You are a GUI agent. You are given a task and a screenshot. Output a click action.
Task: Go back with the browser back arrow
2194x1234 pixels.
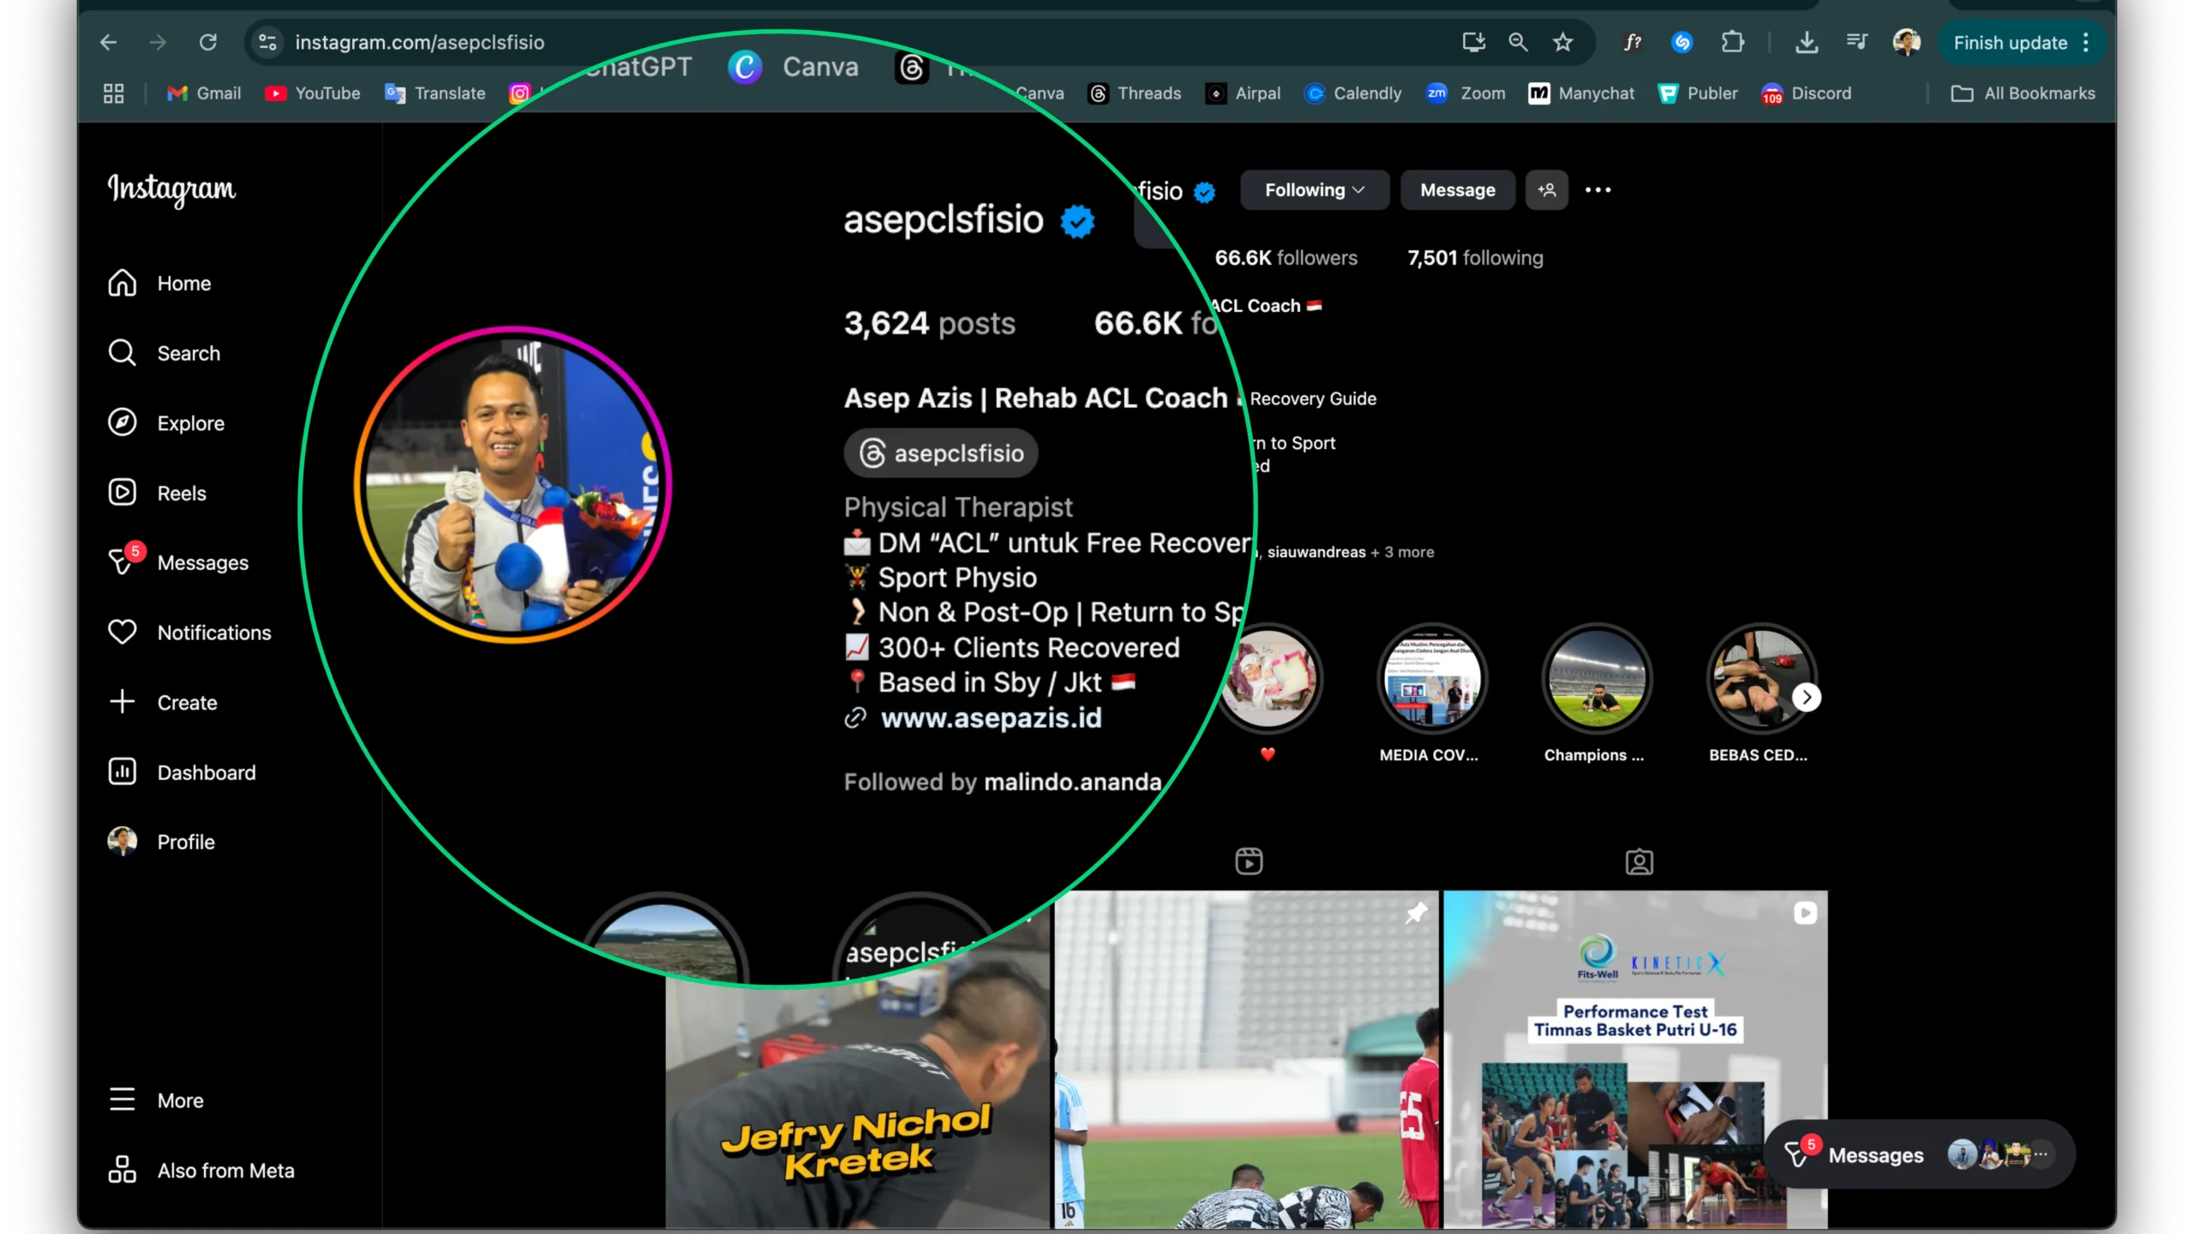click(108, 42)
